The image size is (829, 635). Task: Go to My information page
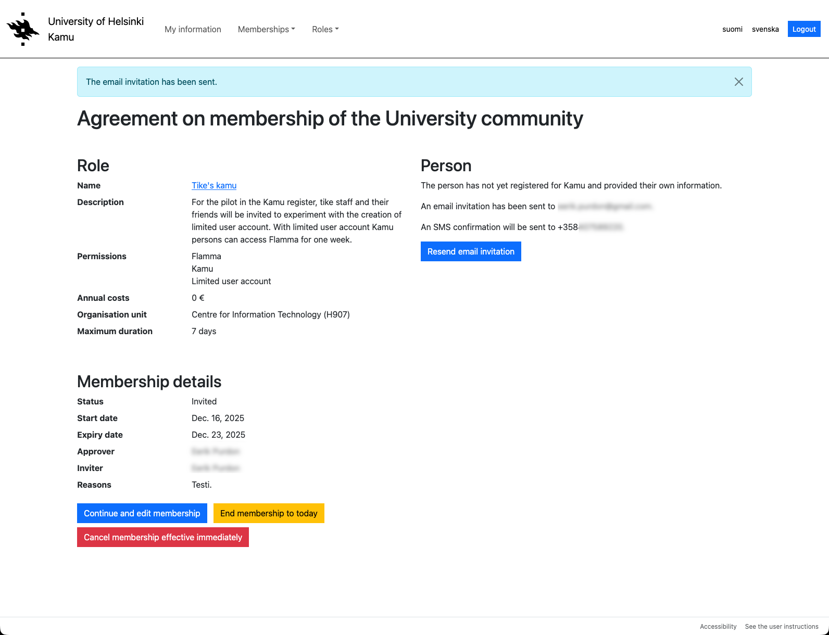[193, 29]
